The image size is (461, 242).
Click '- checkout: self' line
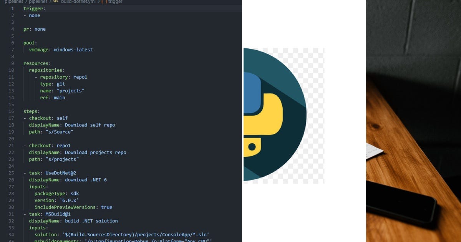(x=46, y=118)
